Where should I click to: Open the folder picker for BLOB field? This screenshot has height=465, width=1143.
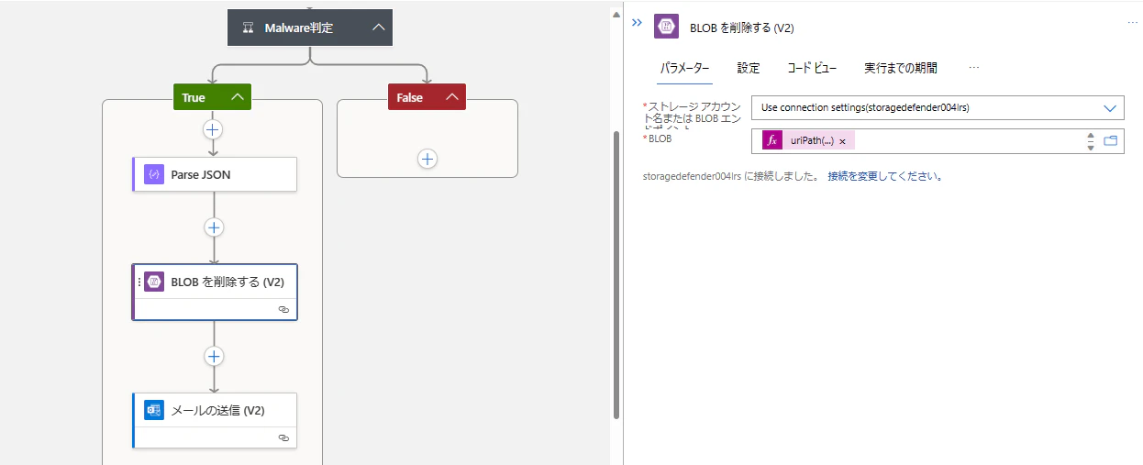(x=1111, y=140)
